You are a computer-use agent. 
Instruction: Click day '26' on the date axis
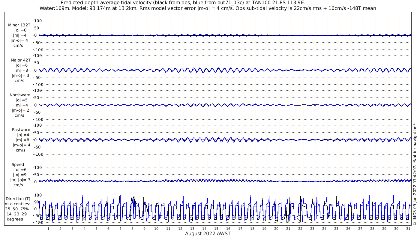pos(348,229)
